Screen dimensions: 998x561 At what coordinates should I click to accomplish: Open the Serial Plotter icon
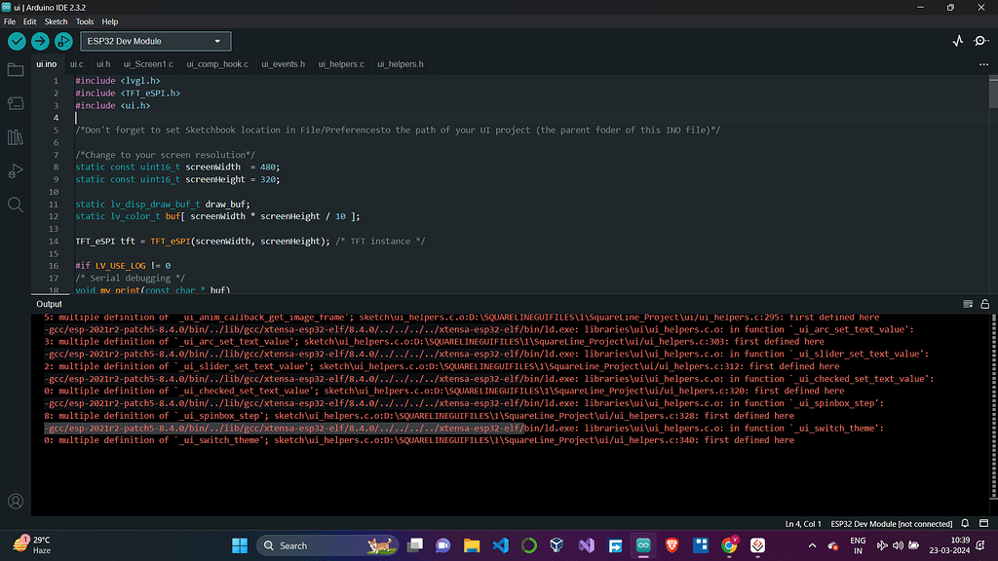pos(958,41)
